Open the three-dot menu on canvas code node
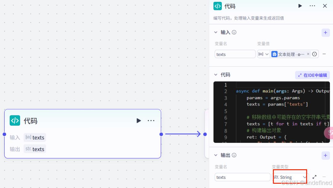Viewport: 333px width, 188px height. 151,121
